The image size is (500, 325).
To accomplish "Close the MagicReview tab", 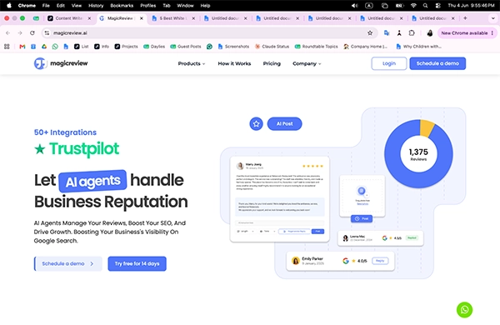I will [x=142, y=18].
